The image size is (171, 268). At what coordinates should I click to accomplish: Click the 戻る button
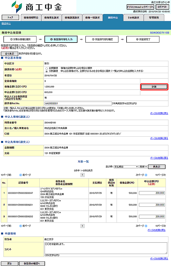pos(9,263)
